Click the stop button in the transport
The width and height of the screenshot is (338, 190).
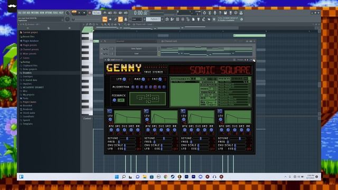84,13
